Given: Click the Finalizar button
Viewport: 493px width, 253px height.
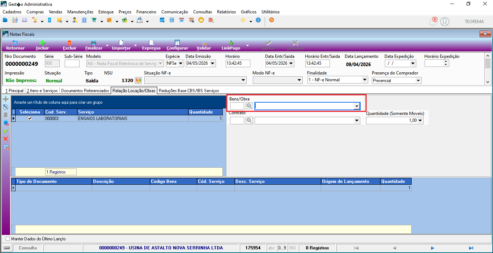Looking at the screenshot, I should (x=94, y=45).
